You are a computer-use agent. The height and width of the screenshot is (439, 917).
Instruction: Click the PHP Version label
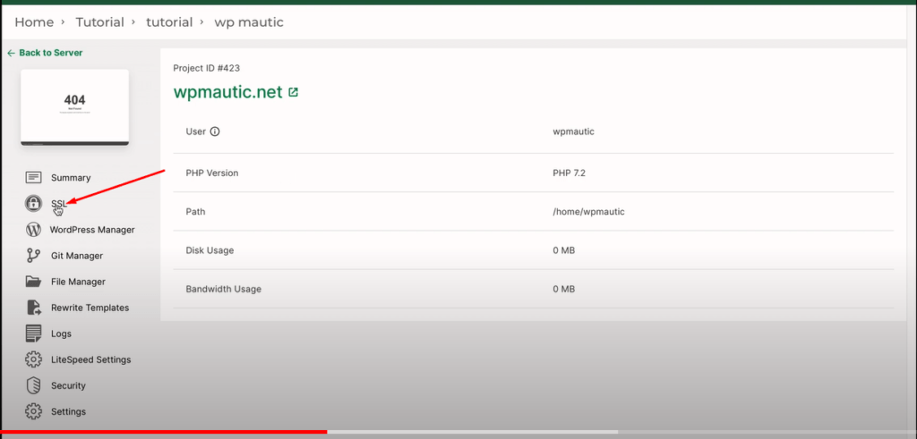[x=212, y=173]
